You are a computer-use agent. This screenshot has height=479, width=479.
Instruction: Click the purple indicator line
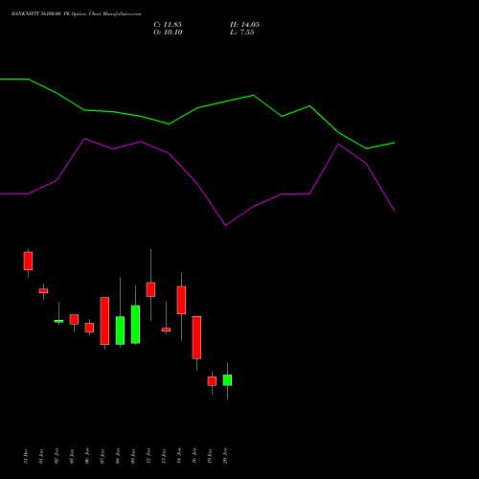tap(197, 184)
